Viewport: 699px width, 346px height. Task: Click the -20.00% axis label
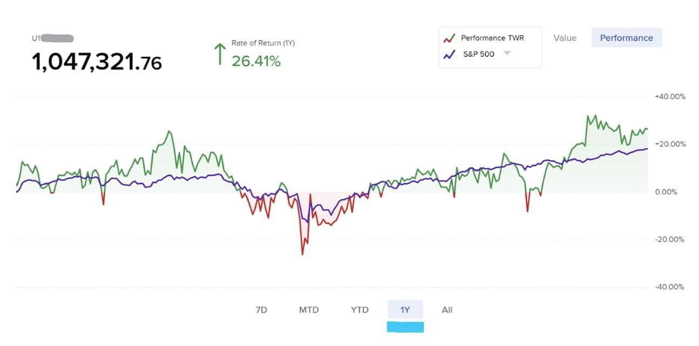[670, 240]
